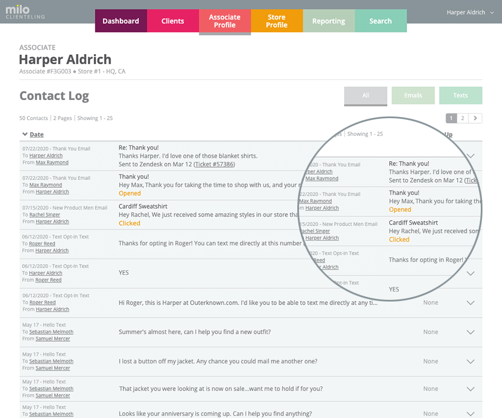Open the Harper Aldrich account menu

coord(470,12)
